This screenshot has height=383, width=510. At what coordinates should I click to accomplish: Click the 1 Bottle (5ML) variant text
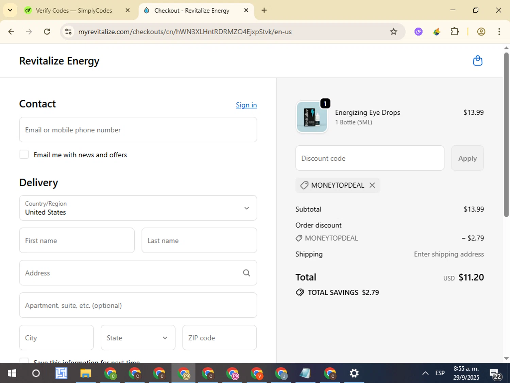click(x=354, y=122)
